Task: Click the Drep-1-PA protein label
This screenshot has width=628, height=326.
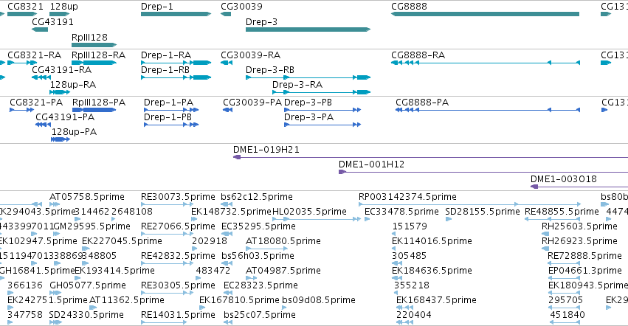Action: coord(168,103)
